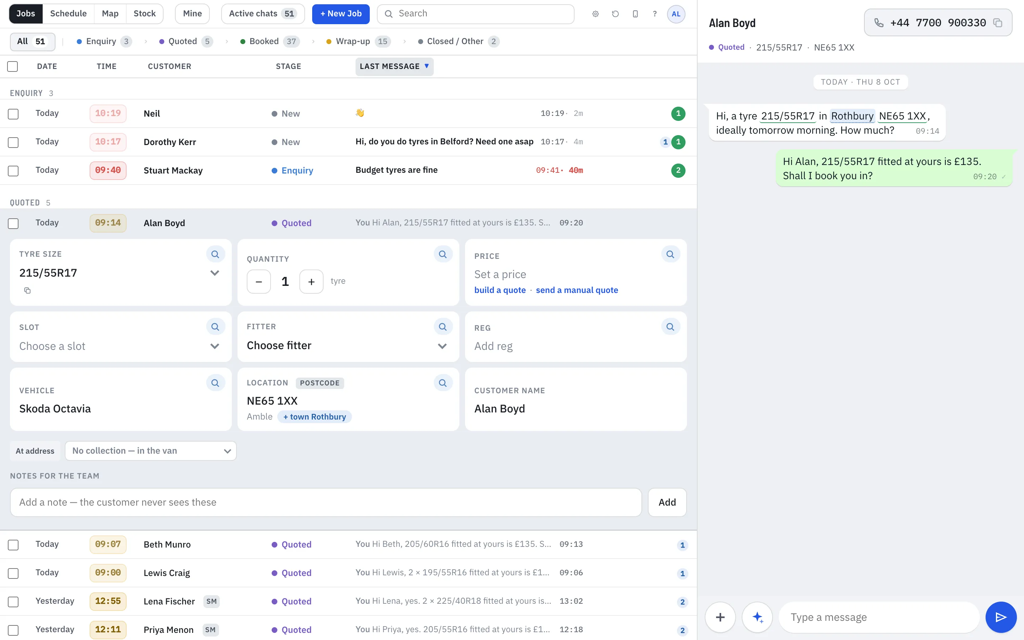Copy the tyre size 215/55R17
The width and height of the screenshot is (1024, 640).
click(27, 290)
